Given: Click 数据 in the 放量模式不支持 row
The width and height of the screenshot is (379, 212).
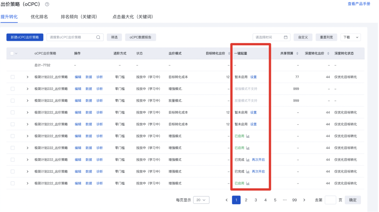Looking at the screenshot, I should (x=89, y=101).
